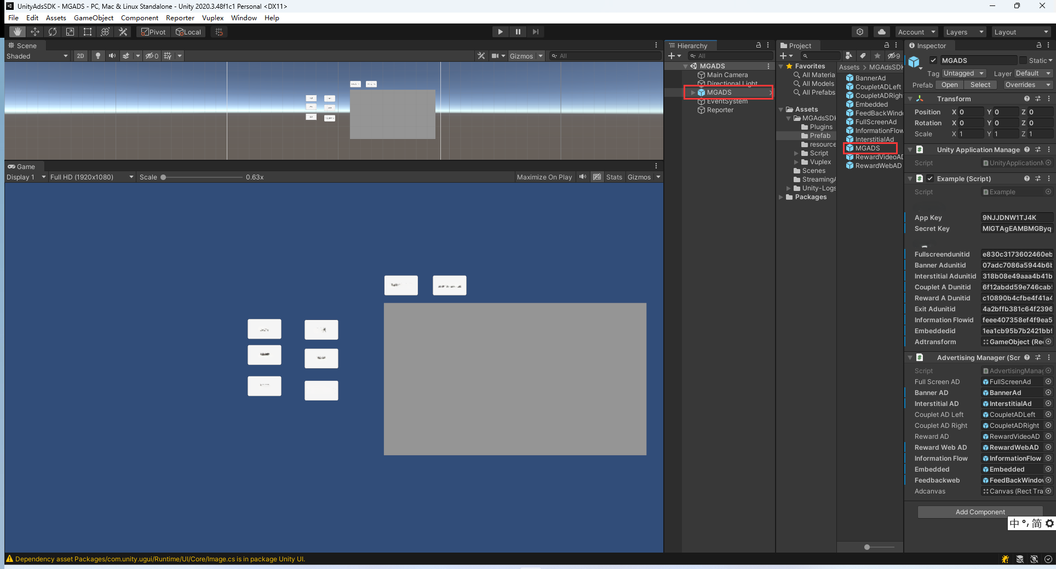
Task: Open the Shaded draw mode dropdown
Action: pos(37,56)
